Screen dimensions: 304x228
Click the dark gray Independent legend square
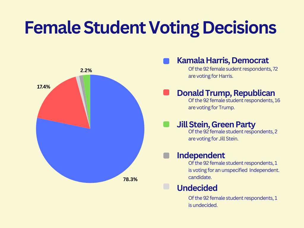(x=166, y=155)
